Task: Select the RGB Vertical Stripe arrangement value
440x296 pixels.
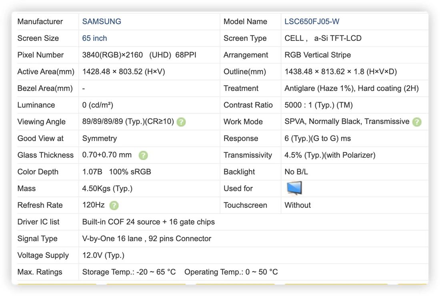Action: pyautogui.click(x=318, y=55)
